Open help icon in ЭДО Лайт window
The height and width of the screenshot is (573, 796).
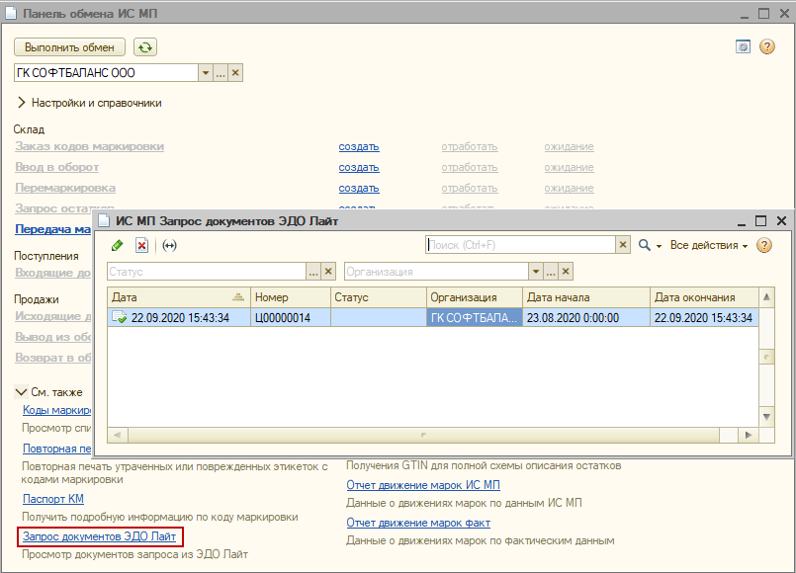tap(764, 245)
